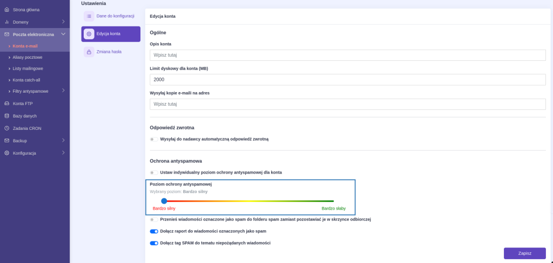Click the lock icon for Zmiana hasła
This screenshot has height=263, width=553.
pyautogui.click(x=89, y=52)
